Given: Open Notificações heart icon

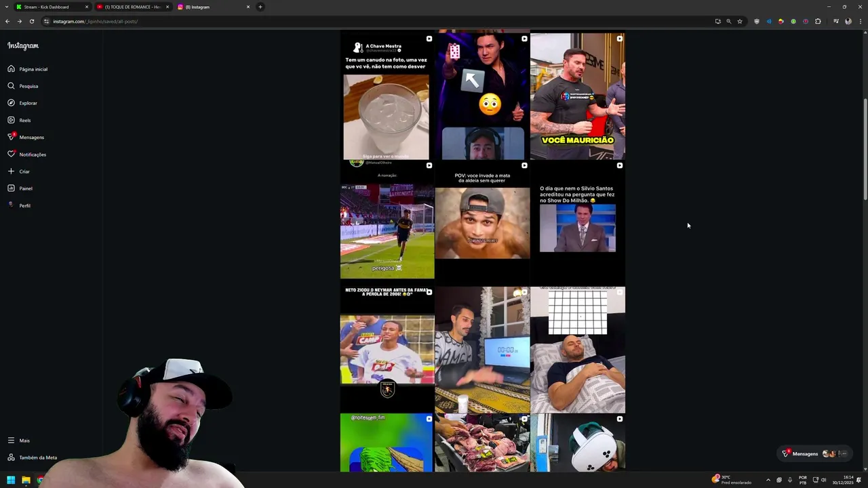Looking at the screenshot, I should (x=11, y=155).
